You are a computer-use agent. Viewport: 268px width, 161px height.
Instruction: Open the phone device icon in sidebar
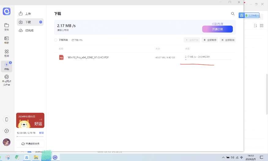point(6,119)
